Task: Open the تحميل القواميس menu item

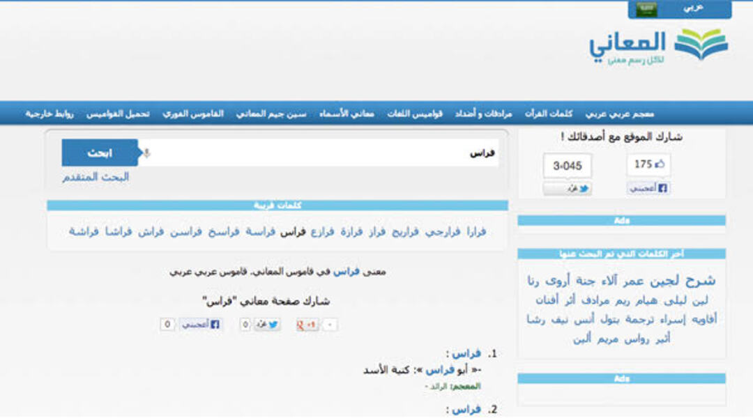Action: [118, 114]
